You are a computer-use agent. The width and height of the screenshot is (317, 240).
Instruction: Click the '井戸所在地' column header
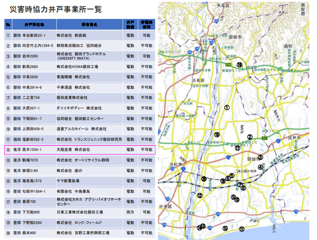click(x=34, y=24)
